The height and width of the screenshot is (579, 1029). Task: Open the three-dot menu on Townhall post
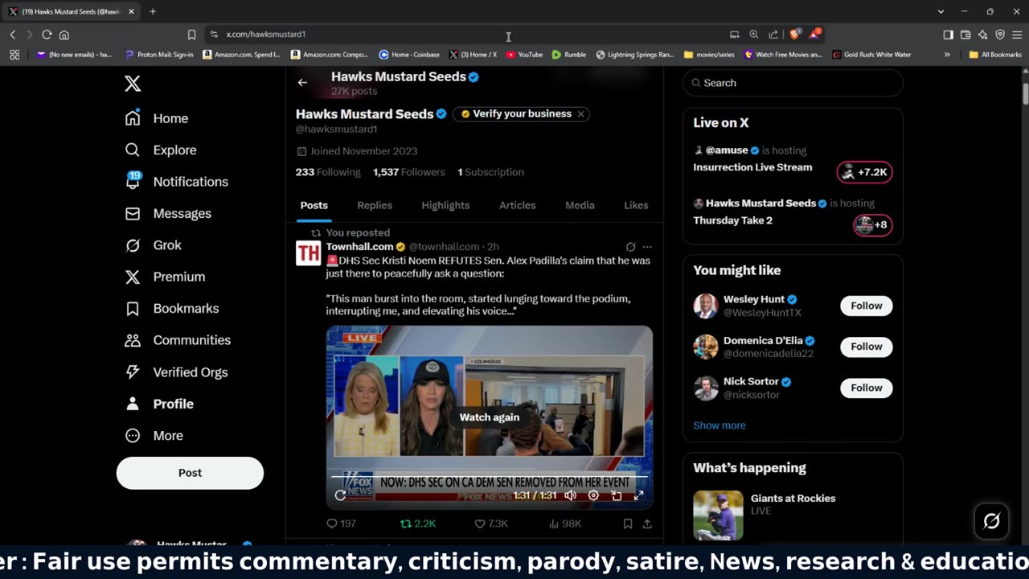[647, 247]
